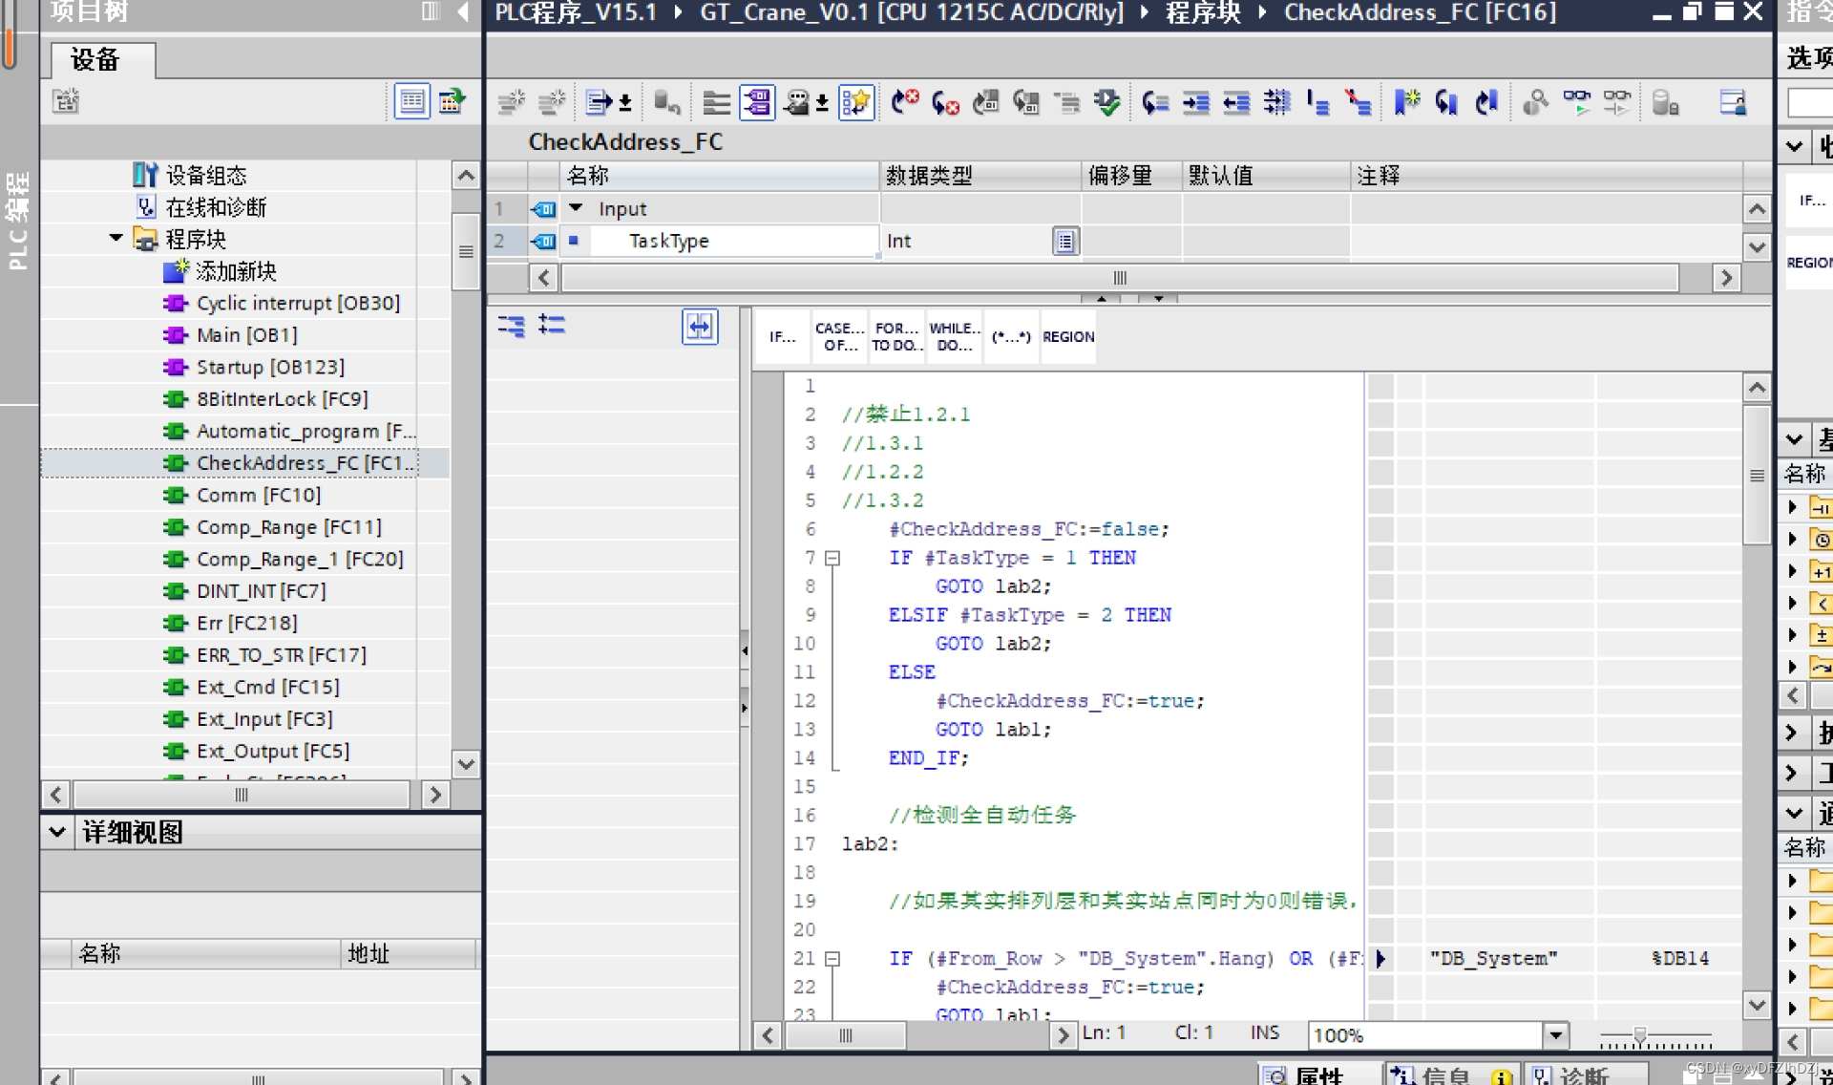Insert a CASE OF snippet
Image resolution: width=1833 pixels, height=1085 pixels.
[839, 336]
